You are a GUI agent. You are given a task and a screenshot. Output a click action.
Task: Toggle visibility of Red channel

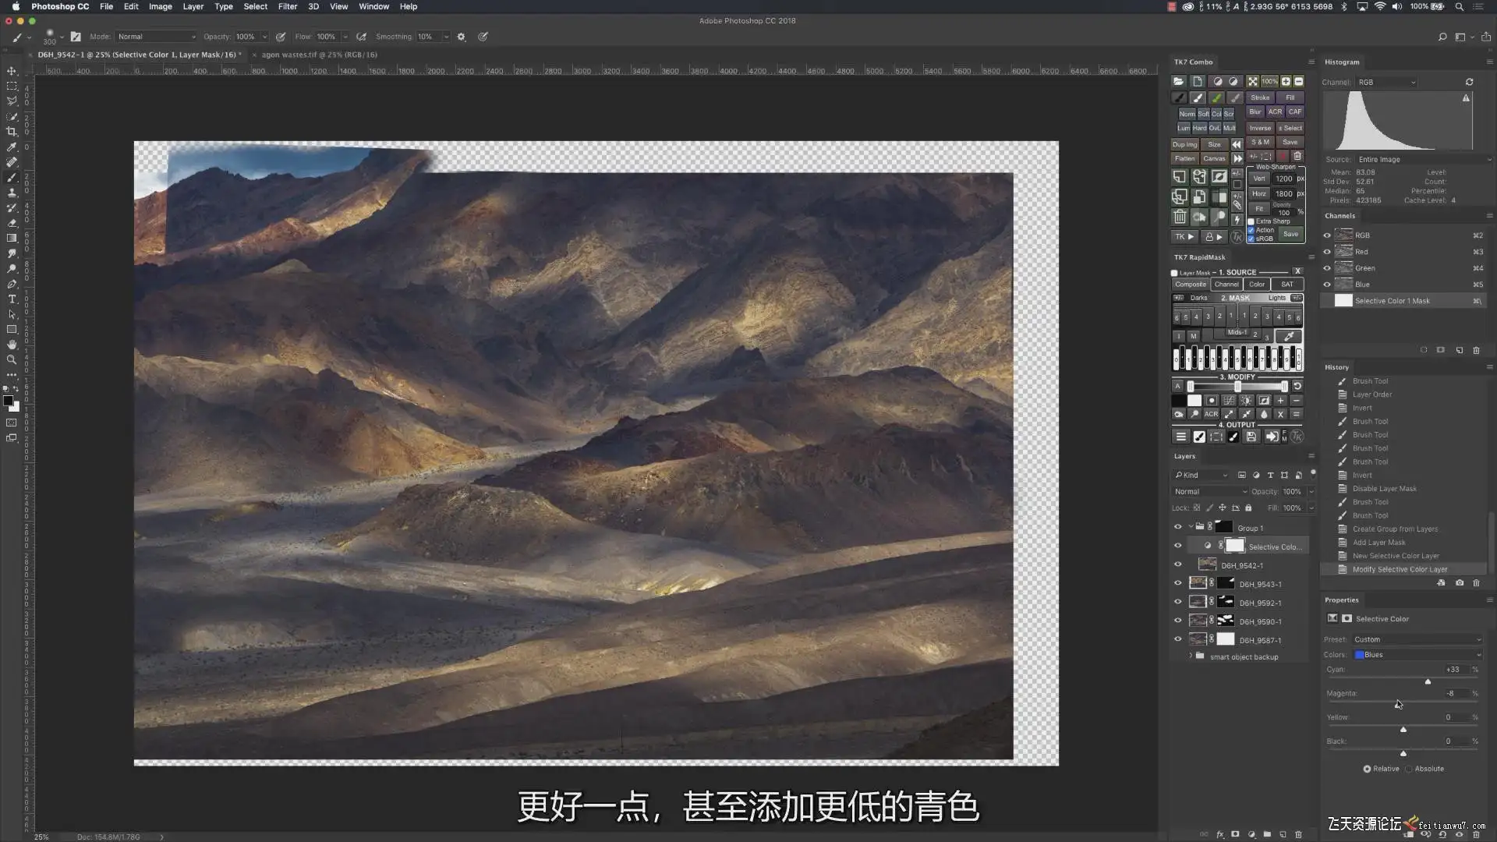click(1327, 252)
